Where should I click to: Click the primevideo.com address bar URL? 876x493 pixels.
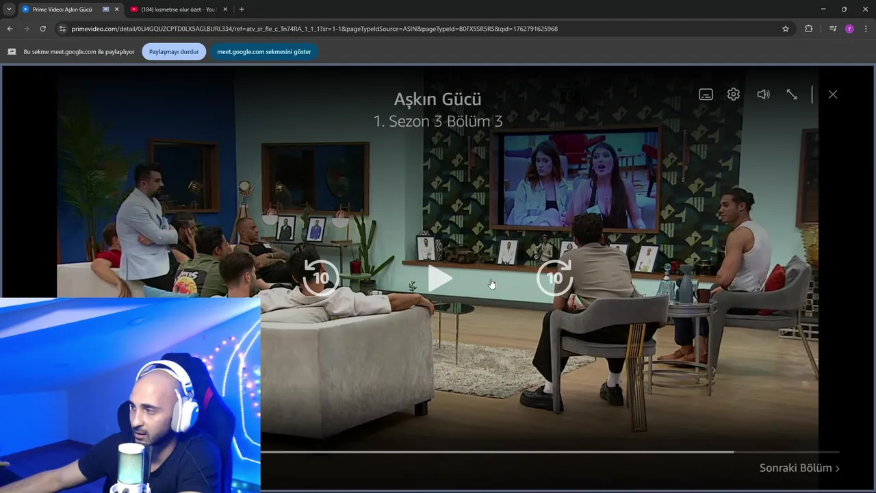click(315, 29)
